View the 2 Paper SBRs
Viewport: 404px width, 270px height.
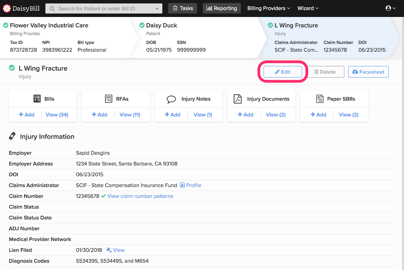349,115
